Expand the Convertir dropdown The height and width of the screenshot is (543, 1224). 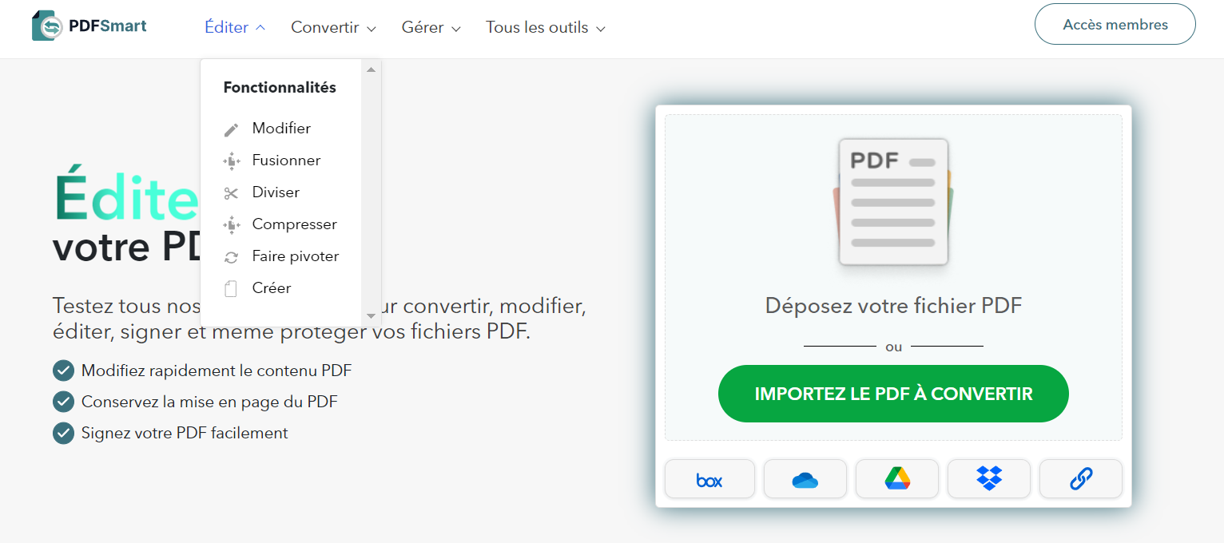pos(333,27)
